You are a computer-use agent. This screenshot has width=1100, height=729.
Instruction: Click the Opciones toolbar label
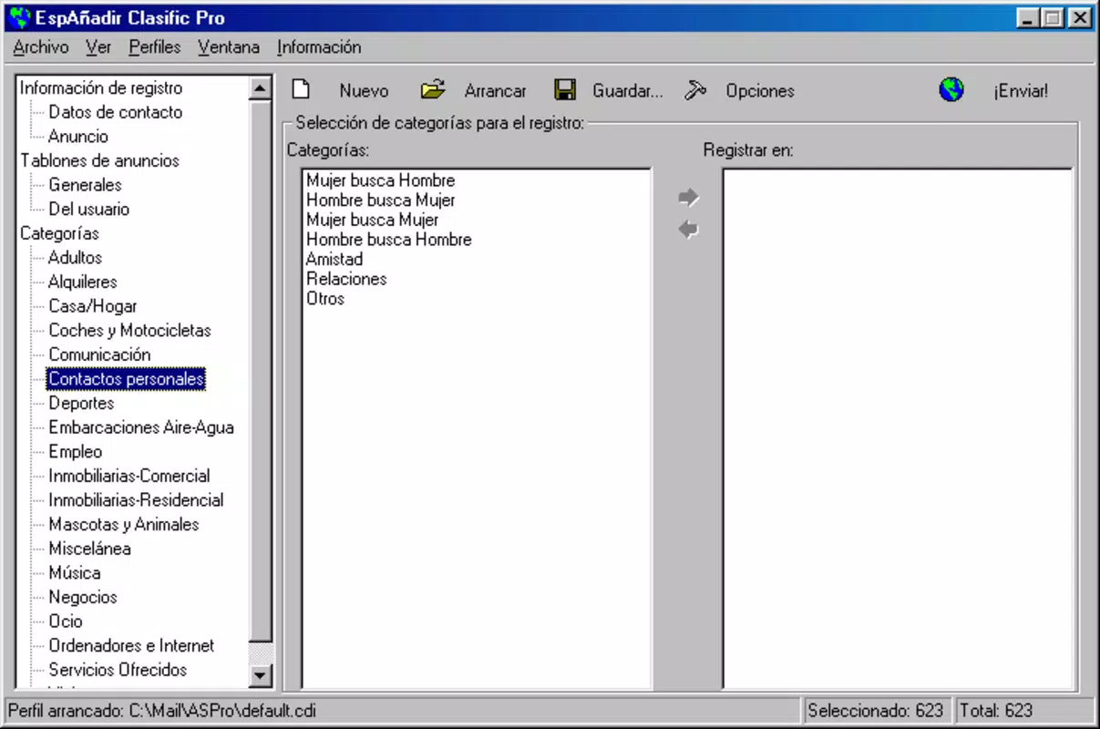[760, 91]
